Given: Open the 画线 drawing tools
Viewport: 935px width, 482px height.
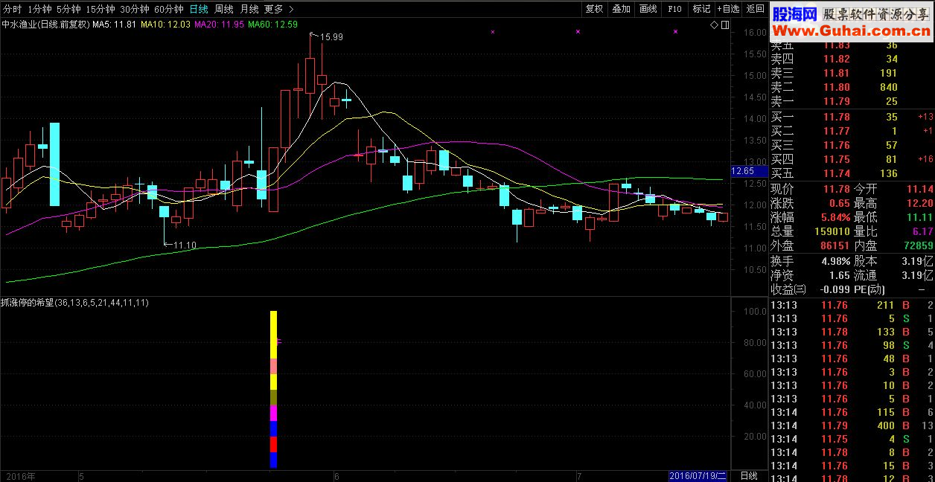Looking at the screenshot, I should coord(648,9).
